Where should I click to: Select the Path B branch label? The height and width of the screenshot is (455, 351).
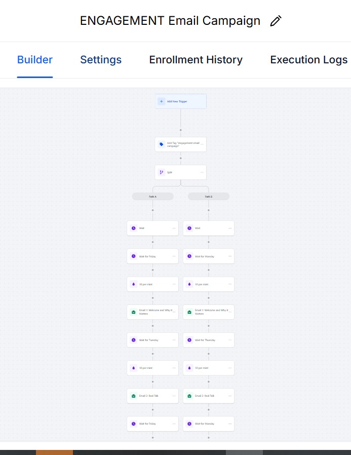click(209, 197)
